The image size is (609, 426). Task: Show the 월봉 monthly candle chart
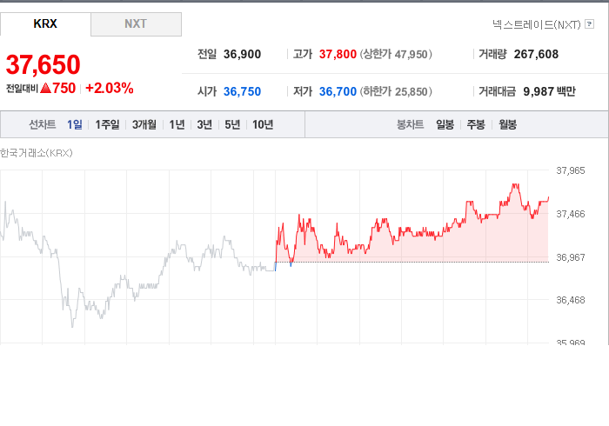tap(507, 124)
